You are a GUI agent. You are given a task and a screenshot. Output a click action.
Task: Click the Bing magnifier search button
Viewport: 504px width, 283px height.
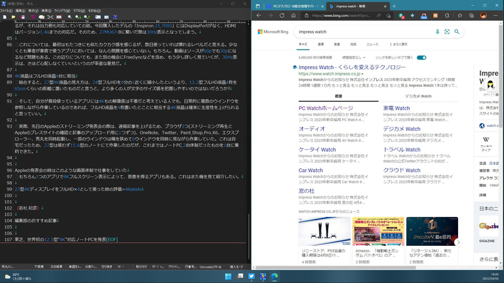[x=457, y=32]
